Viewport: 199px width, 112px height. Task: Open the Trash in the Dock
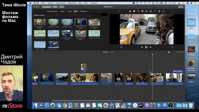click(x=191, y=105)
